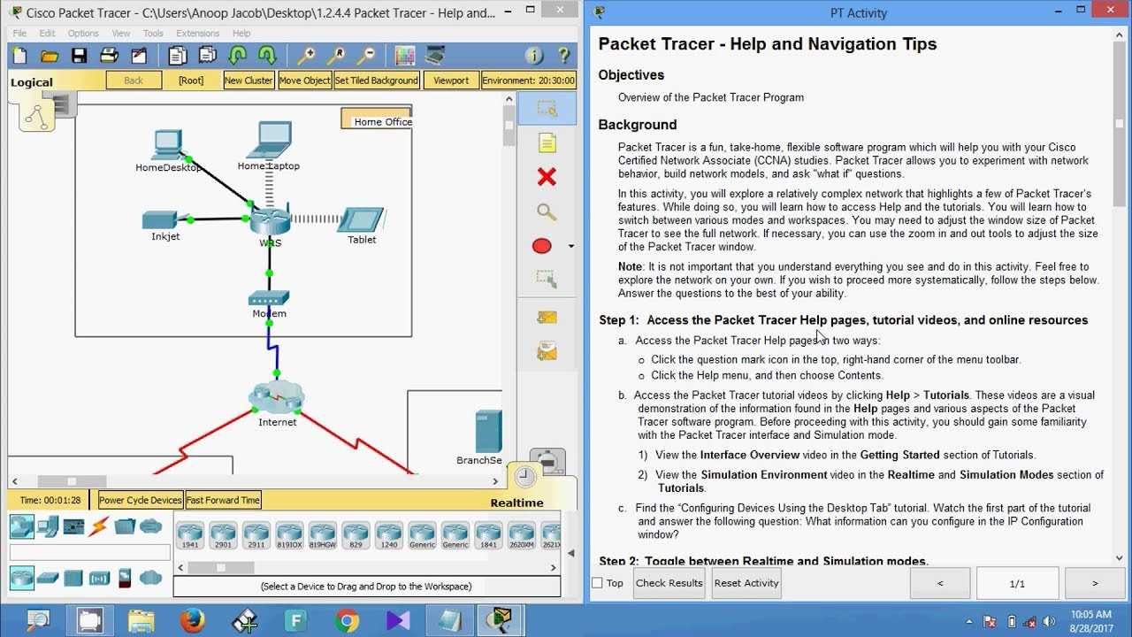
Task: Open the Help menu
Action: (241, 34)
